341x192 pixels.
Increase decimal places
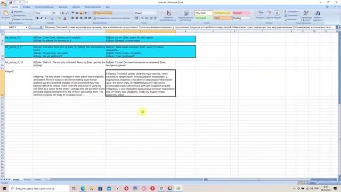(x=151, y=18)
